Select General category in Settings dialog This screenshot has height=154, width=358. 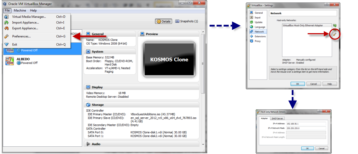tap(258, 13)
